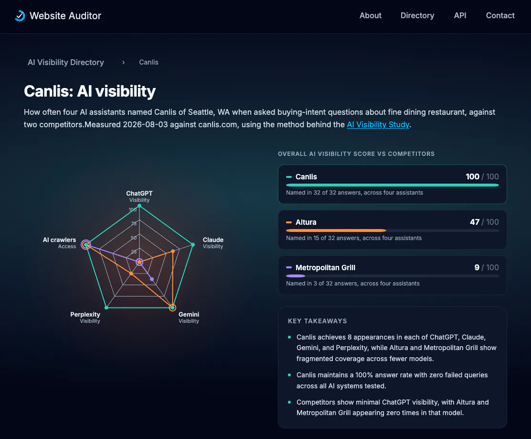Click 'Named in 15 of 32 answers' text
Image resolution: width=531 pixels, height=439 pixels.
[x=354, y=238]
